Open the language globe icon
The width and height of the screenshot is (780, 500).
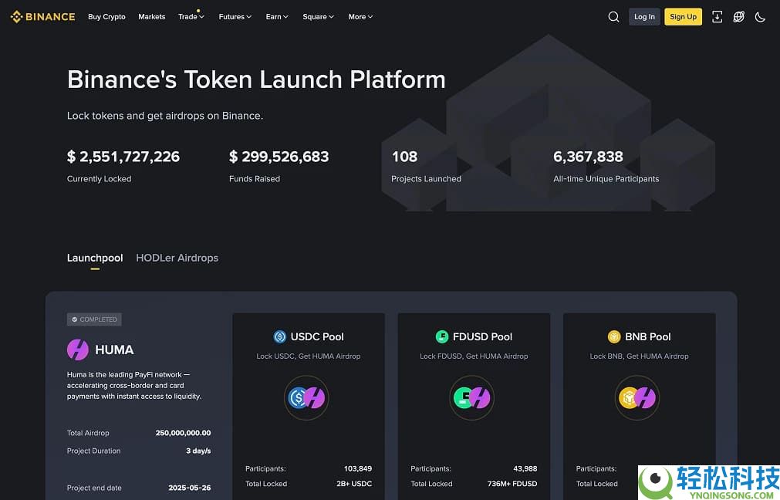coord(738,17)
